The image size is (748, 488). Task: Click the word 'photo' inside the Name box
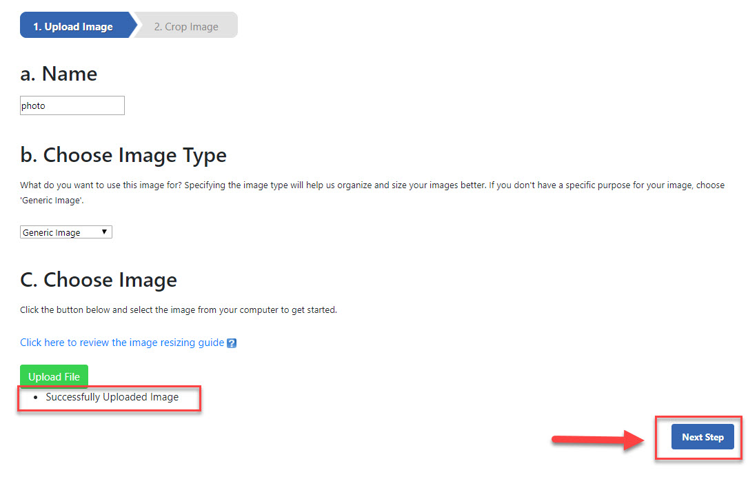(x=33, y=106)
